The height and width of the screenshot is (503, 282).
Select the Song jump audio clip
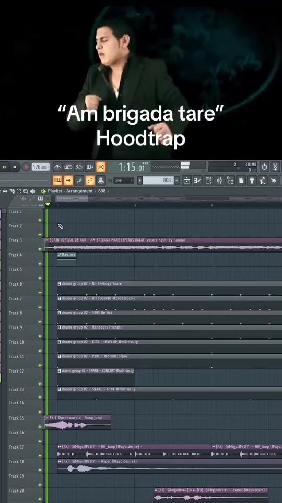click(x=77, y=422)
